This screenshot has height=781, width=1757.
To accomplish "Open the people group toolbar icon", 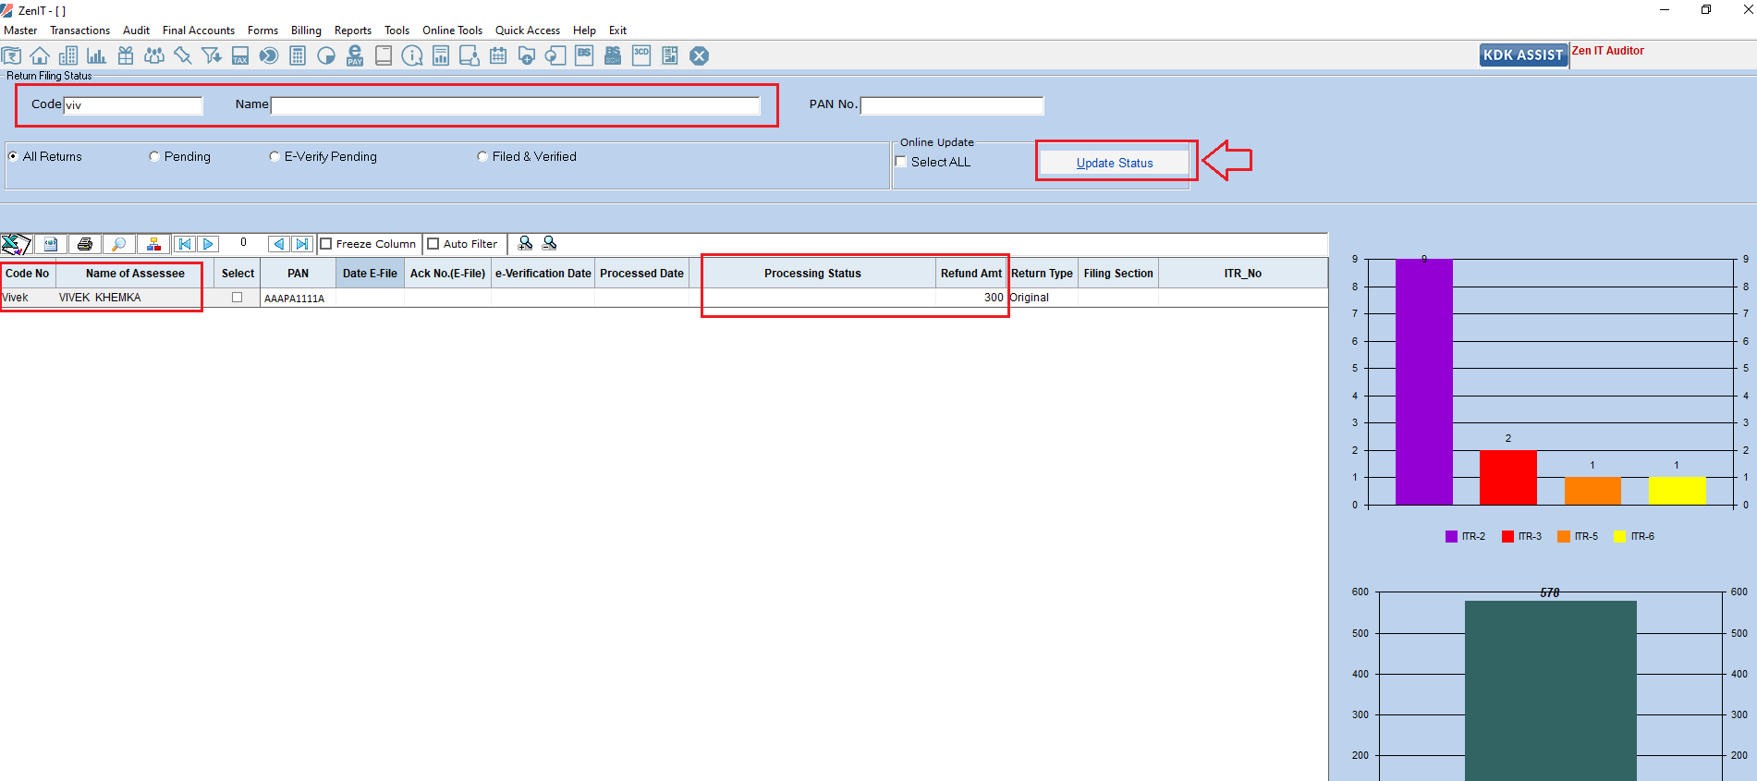I will pos(154,56).
